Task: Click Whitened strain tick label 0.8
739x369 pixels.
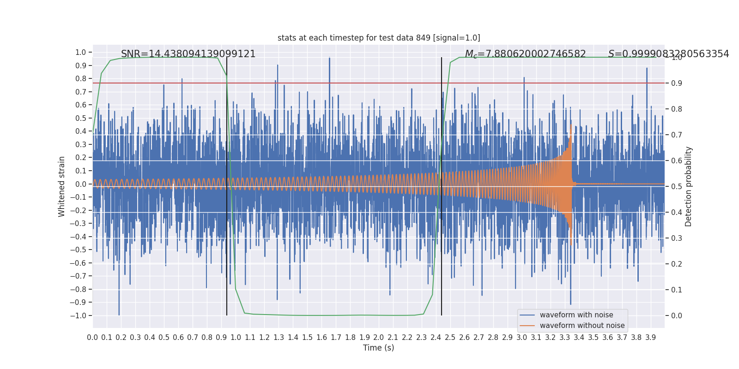Action: click(81, 79)
